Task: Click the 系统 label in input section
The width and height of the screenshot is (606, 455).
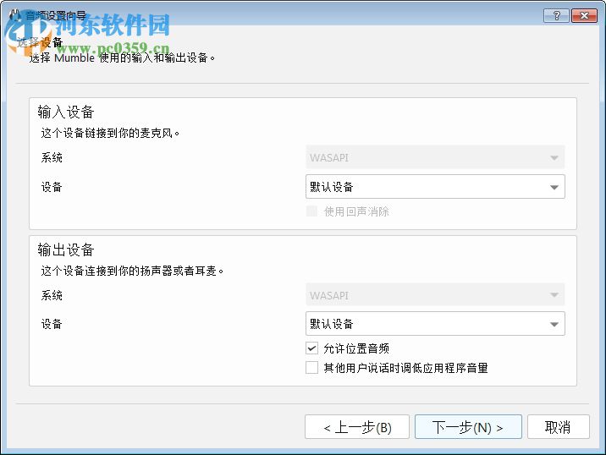Action: point(52,157)
